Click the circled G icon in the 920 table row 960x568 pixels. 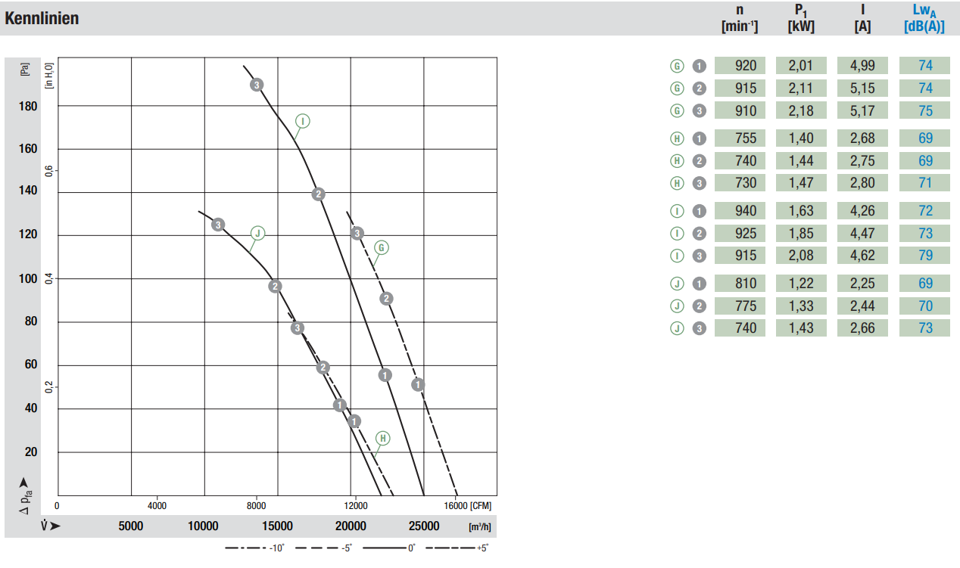[x=677, y=66]
